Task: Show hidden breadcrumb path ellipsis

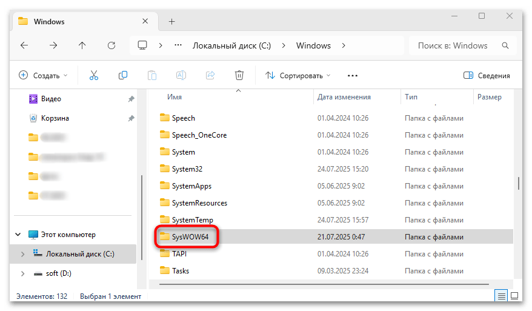Action: pos(178,45)
